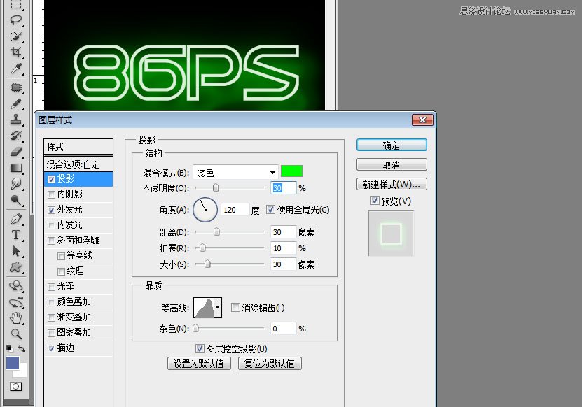
Task: Select the Gradient tool
Action: click(15, 168)
